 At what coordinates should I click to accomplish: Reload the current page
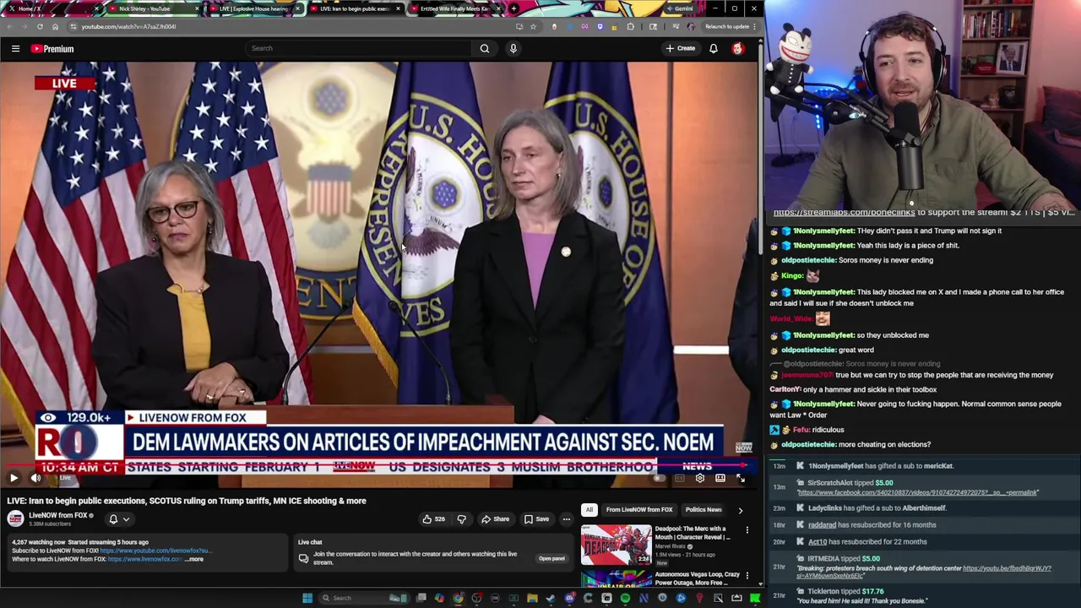(39, 26)
